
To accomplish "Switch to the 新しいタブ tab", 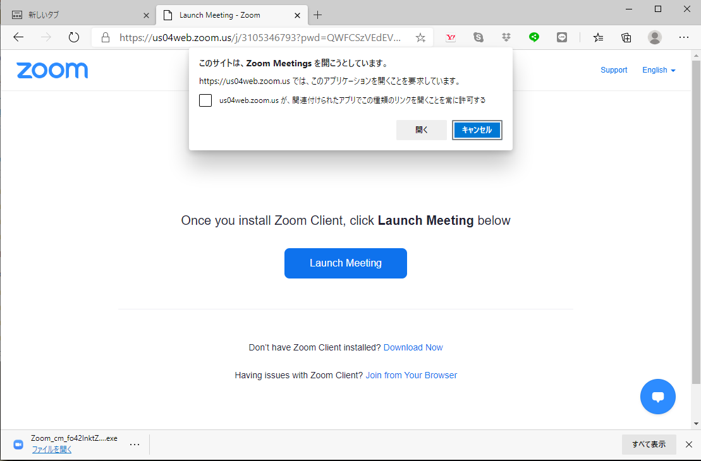I will [78, 15].
